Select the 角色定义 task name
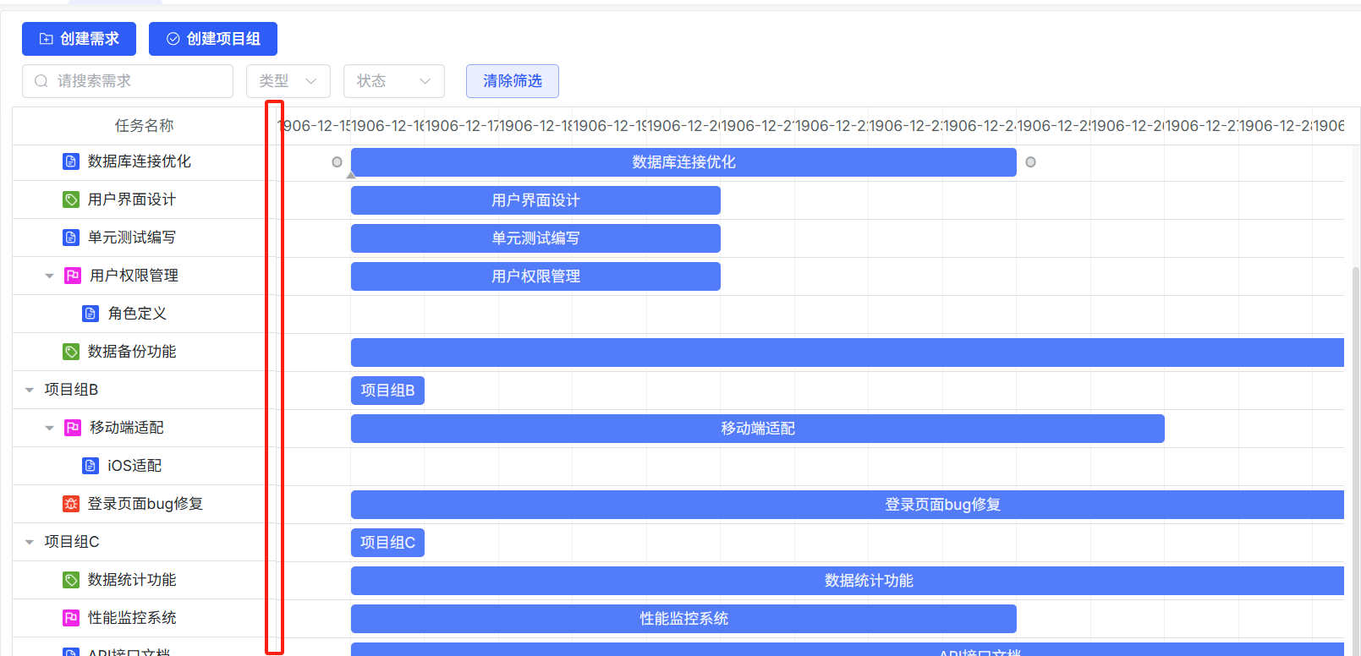The height and width of the screenshot is (656, 1361). pos(137,314)
